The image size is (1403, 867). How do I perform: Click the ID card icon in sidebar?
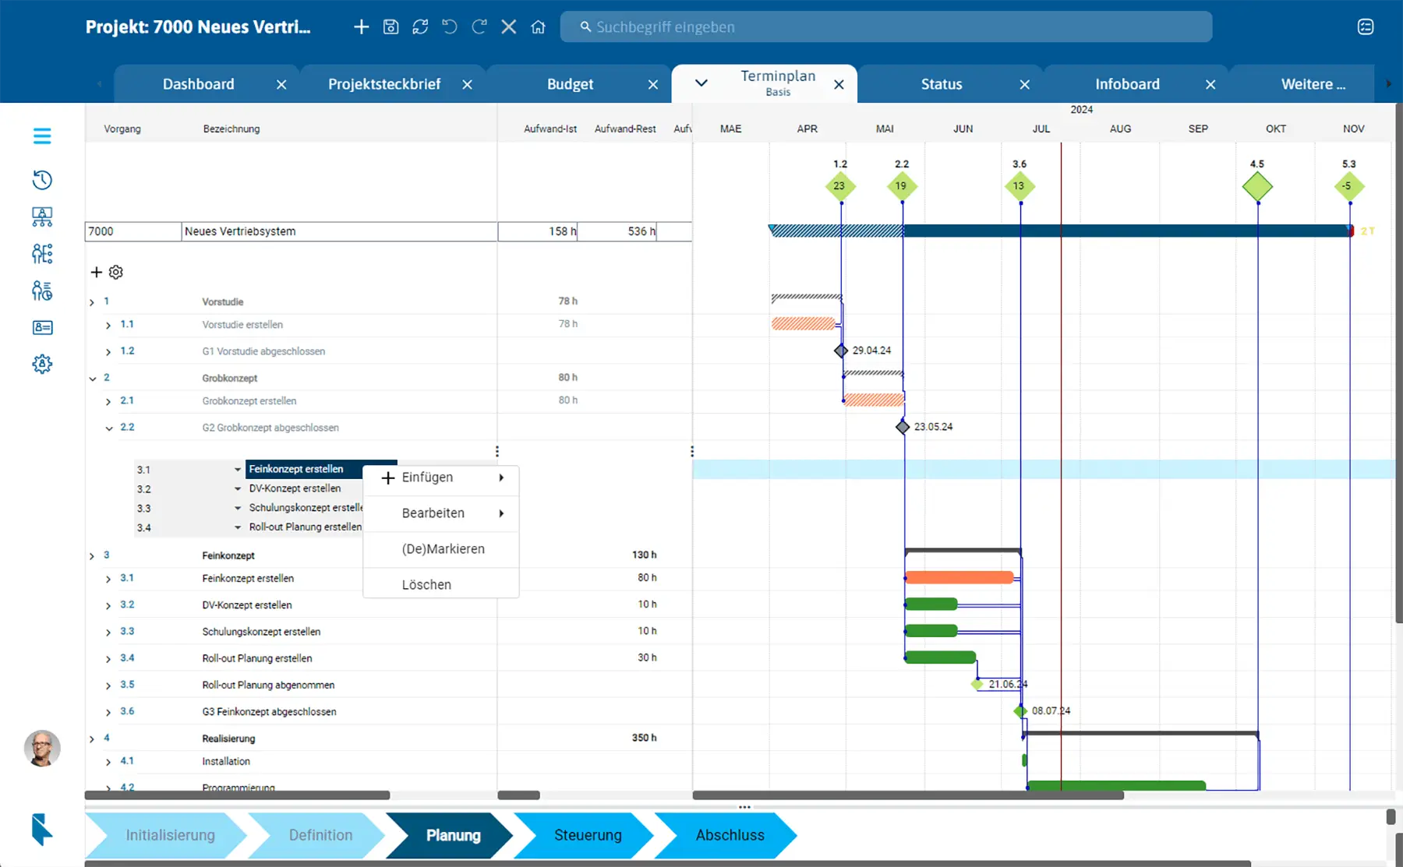click(42, 328)
